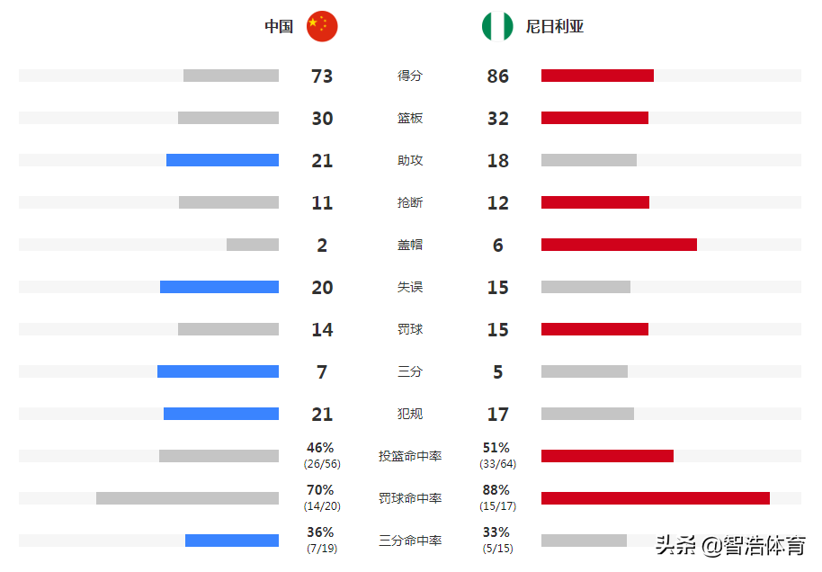Click China's blue 犯规 bar
The image size is (822, 572).
(221, 414)
